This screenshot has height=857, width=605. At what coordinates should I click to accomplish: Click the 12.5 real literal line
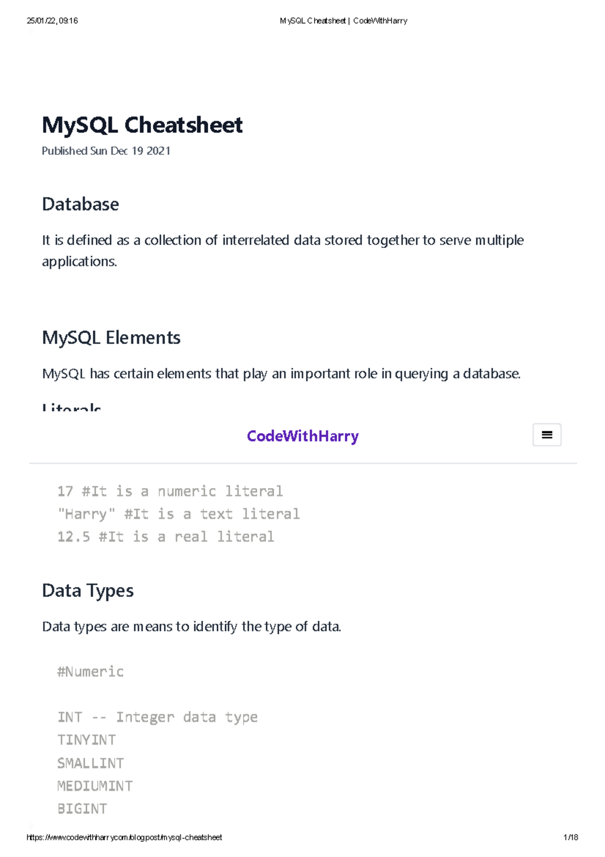[165, 537]
